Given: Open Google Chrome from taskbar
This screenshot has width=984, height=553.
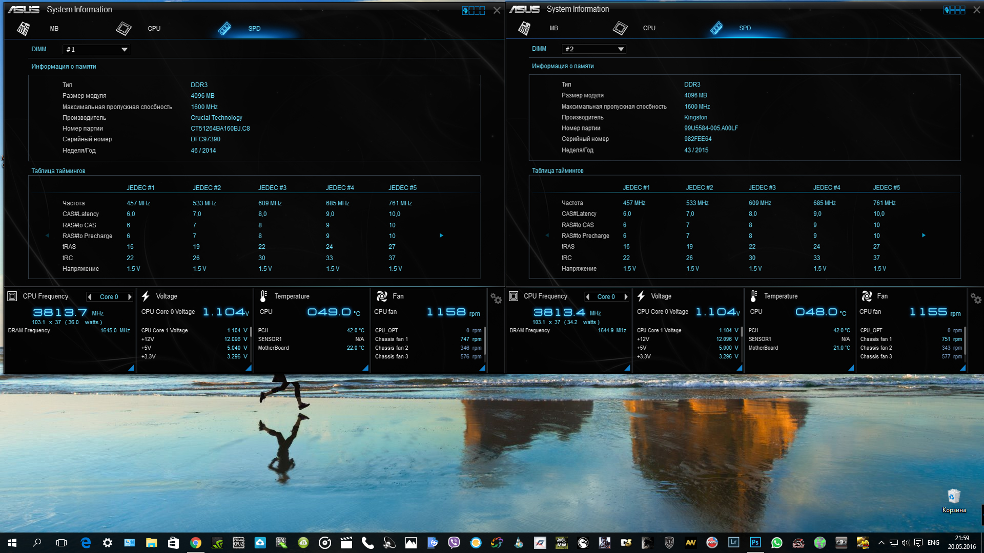Looking at the screenshot, I should point(195,543).
